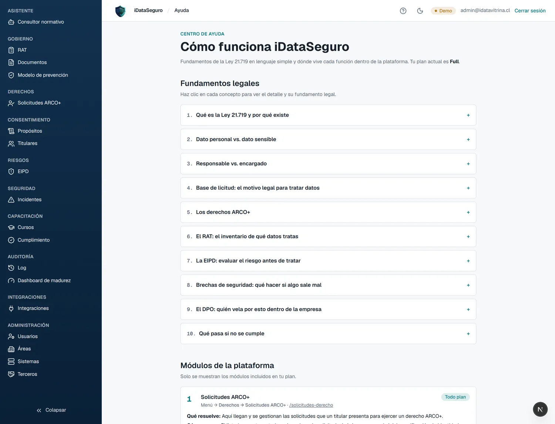
Task: Click the Demo badge
Action: 443,11
